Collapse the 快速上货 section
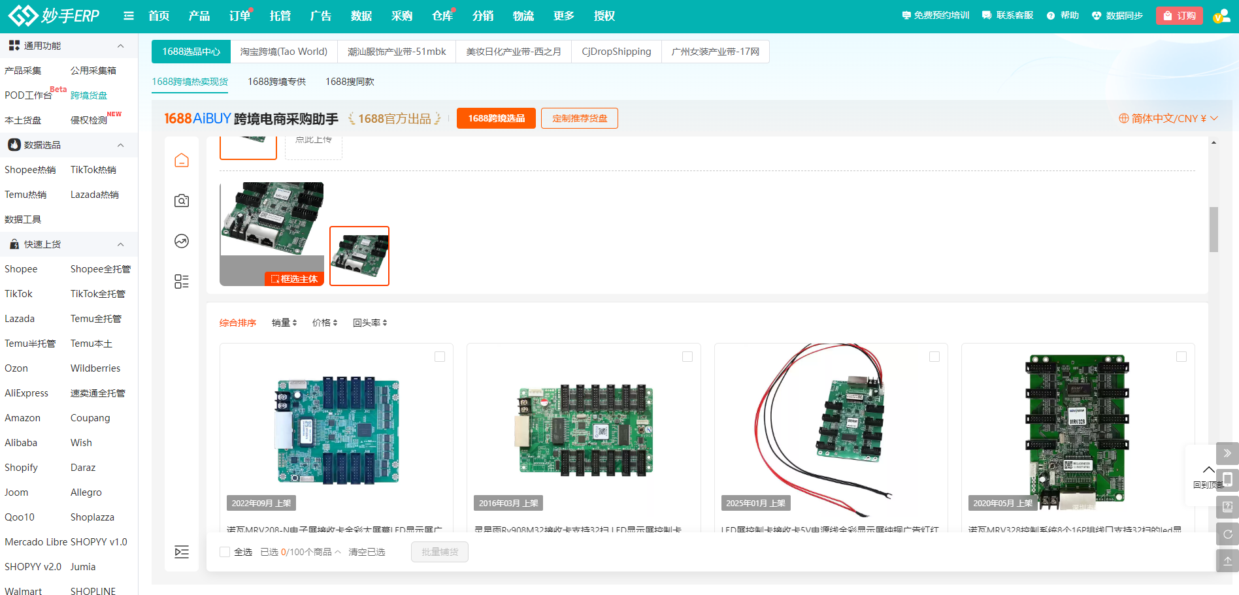1239x595 pixels. coord(121,244)
